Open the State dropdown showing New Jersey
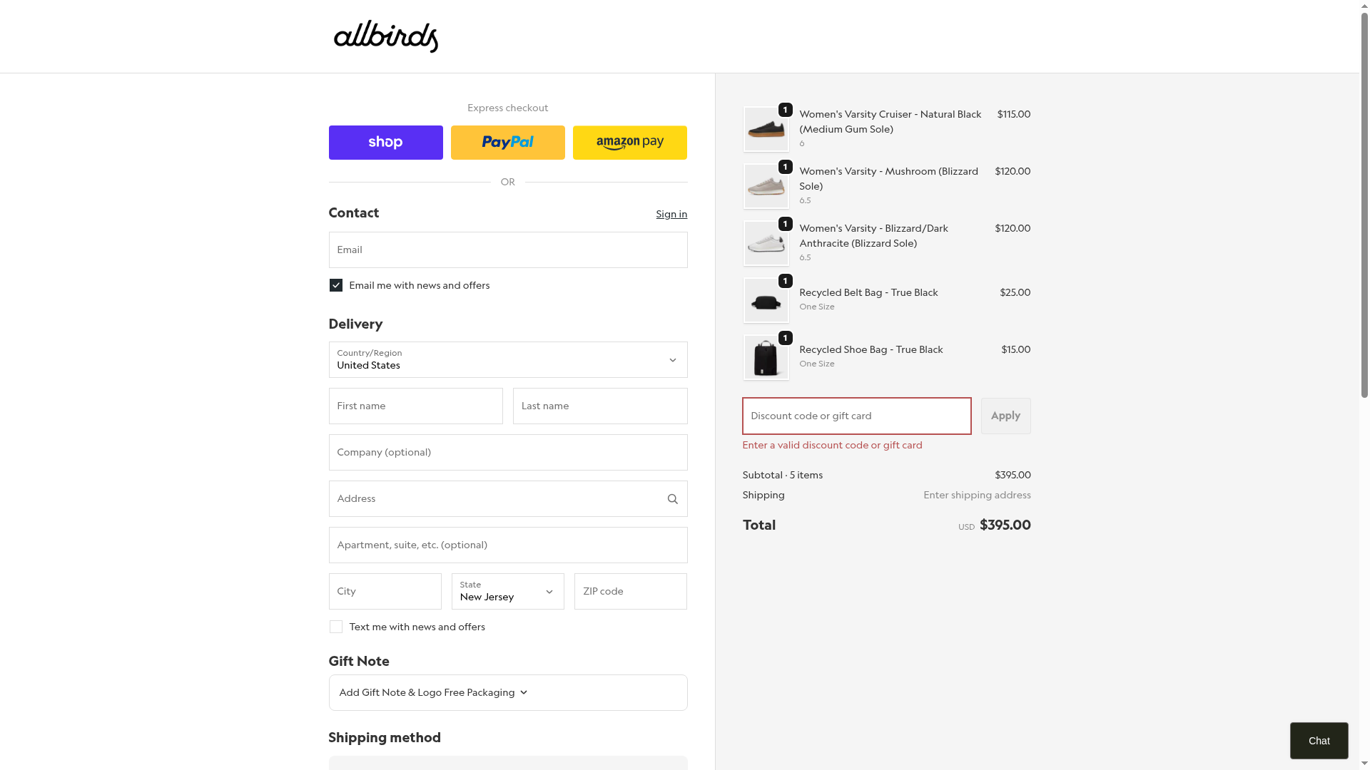 507,591
